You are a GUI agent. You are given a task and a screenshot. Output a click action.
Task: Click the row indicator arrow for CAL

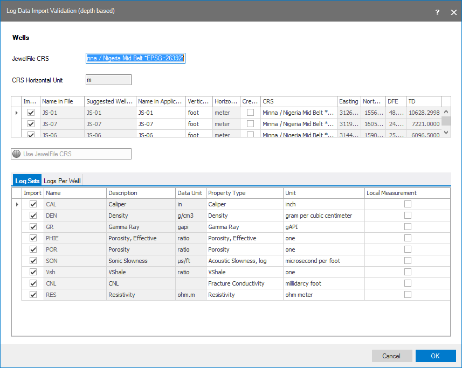pos(16,204)
